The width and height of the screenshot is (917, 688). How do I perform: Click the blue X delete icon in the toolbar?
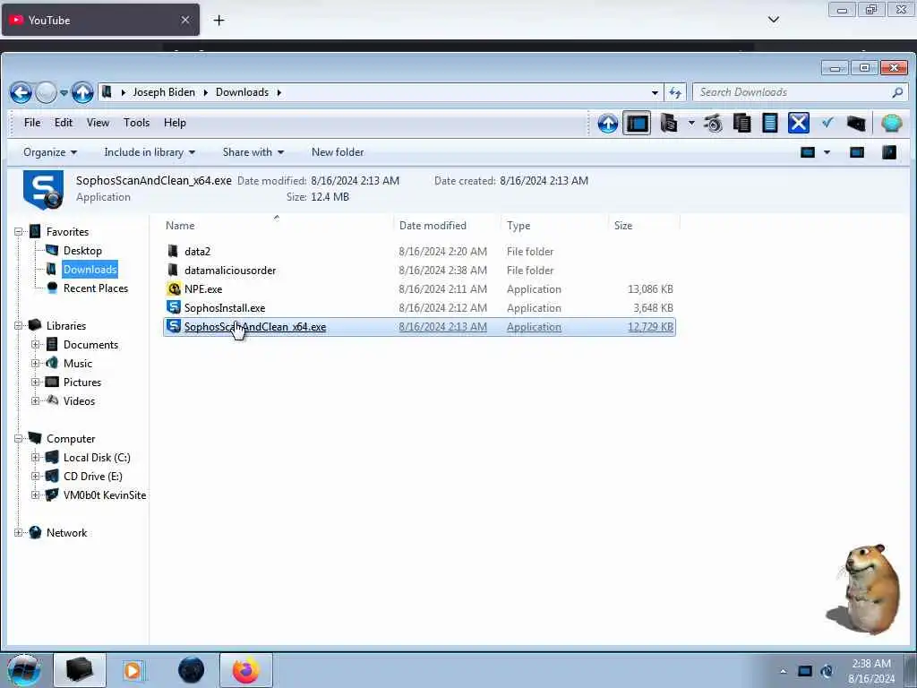point(798,124)
